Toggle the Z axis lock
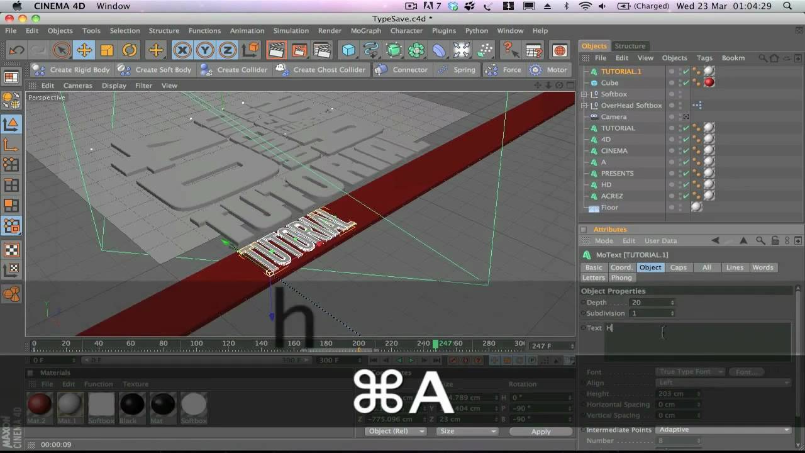The height and width of the screenshot is (453, 805). (x=228, y=50)
